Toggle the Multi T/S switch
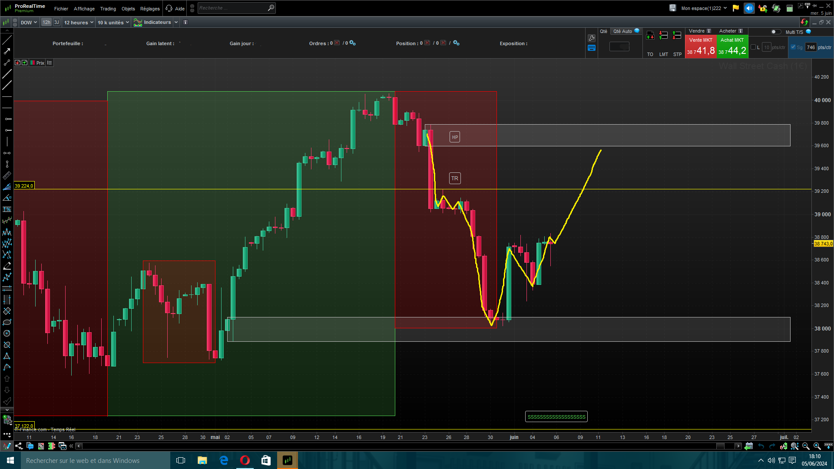 pyautogui.click(x=775, y=32)
